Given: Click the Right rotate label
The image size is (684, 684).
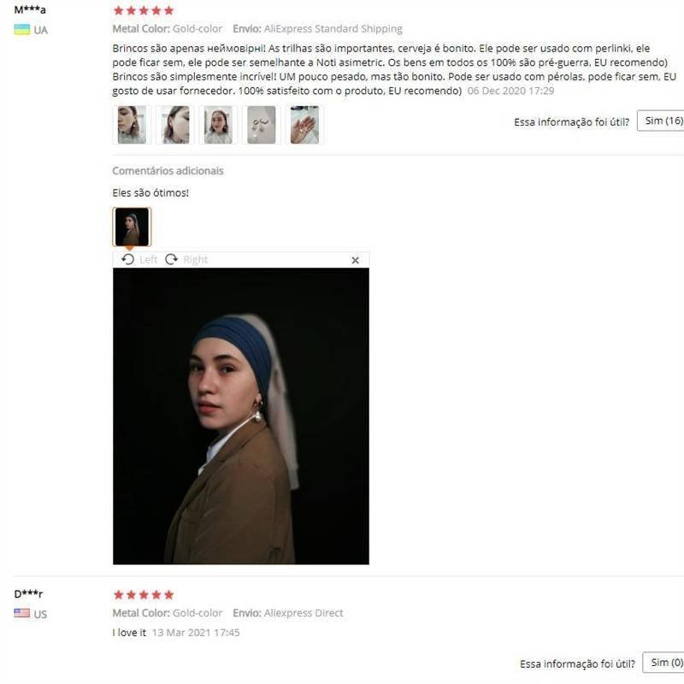Looking at the screenshot, I should point(196,260).
